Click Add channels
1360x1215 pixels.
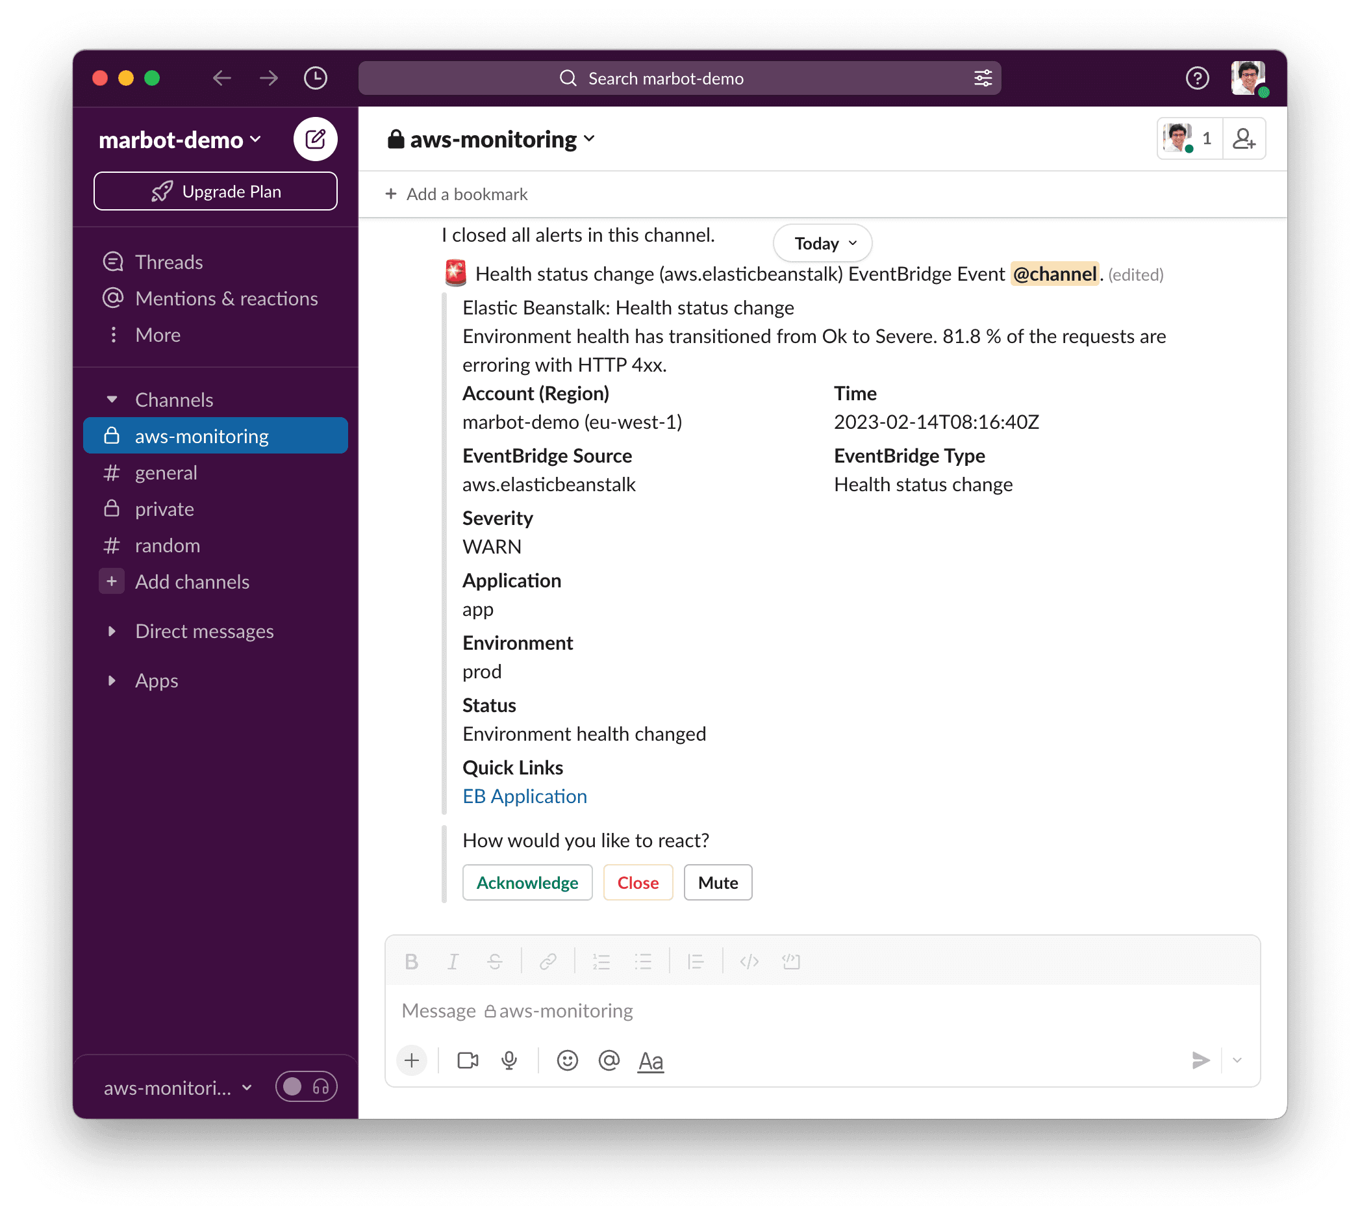tap(216, 582)
